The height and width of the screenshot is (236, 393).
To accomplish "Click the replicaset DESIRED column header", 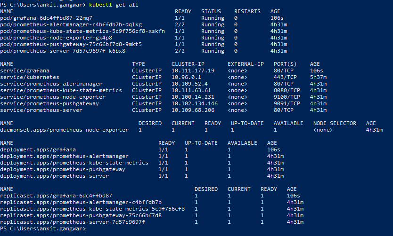I will 206,189.
